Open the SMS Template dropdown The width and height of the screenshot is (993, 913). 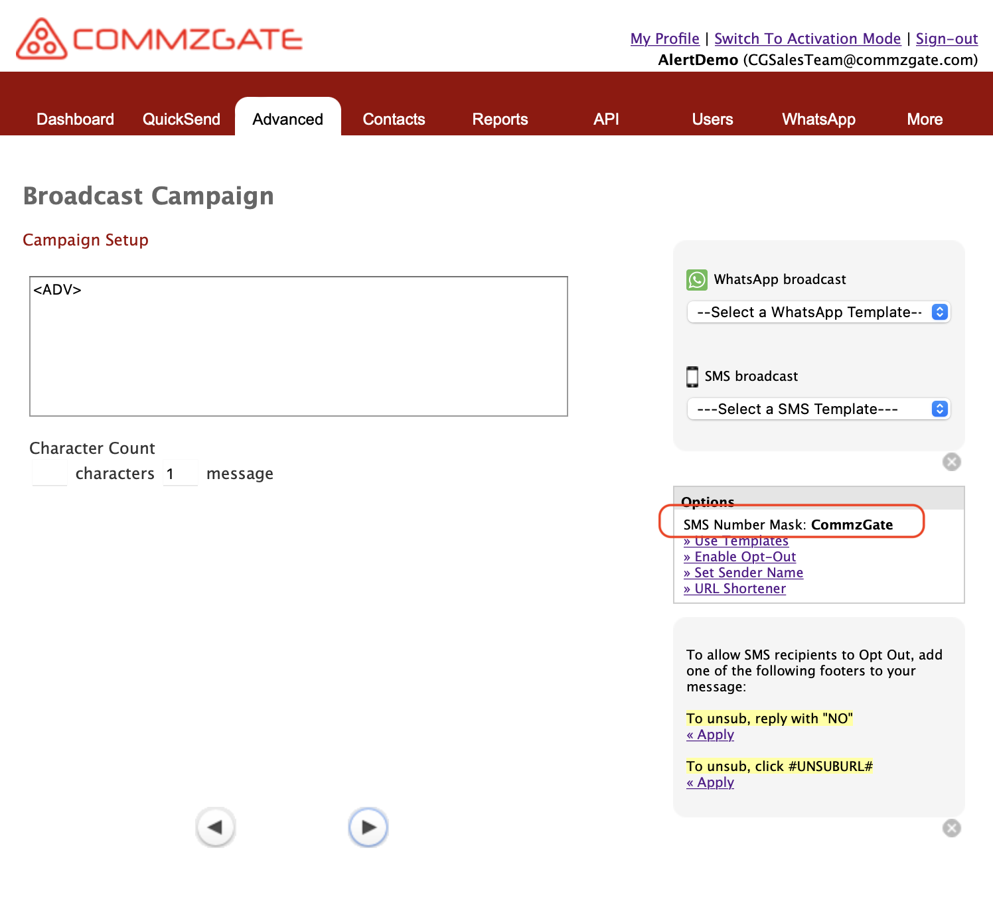pos(818,409)
